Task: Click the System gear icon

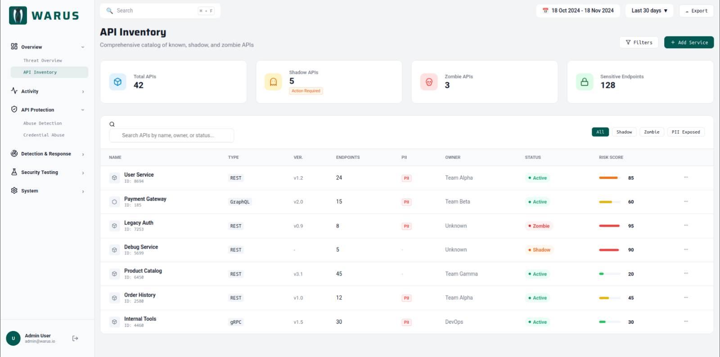Action: (x=14, y=190)
